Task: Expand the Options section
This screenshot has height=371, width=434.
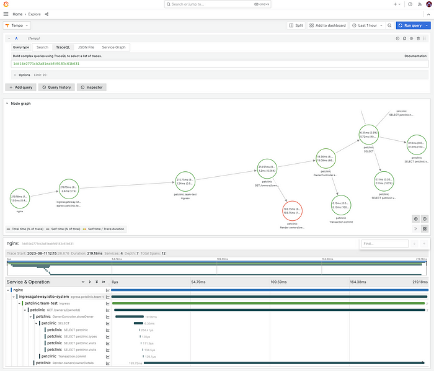Action: pyautogui.click(x=24, y=75)
